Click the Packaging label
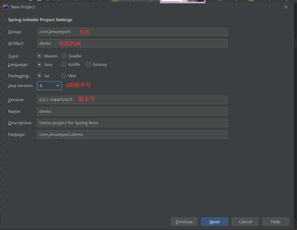Image resolution: width=297 pixels, height=230 pixels. click(x=19, y=76)
